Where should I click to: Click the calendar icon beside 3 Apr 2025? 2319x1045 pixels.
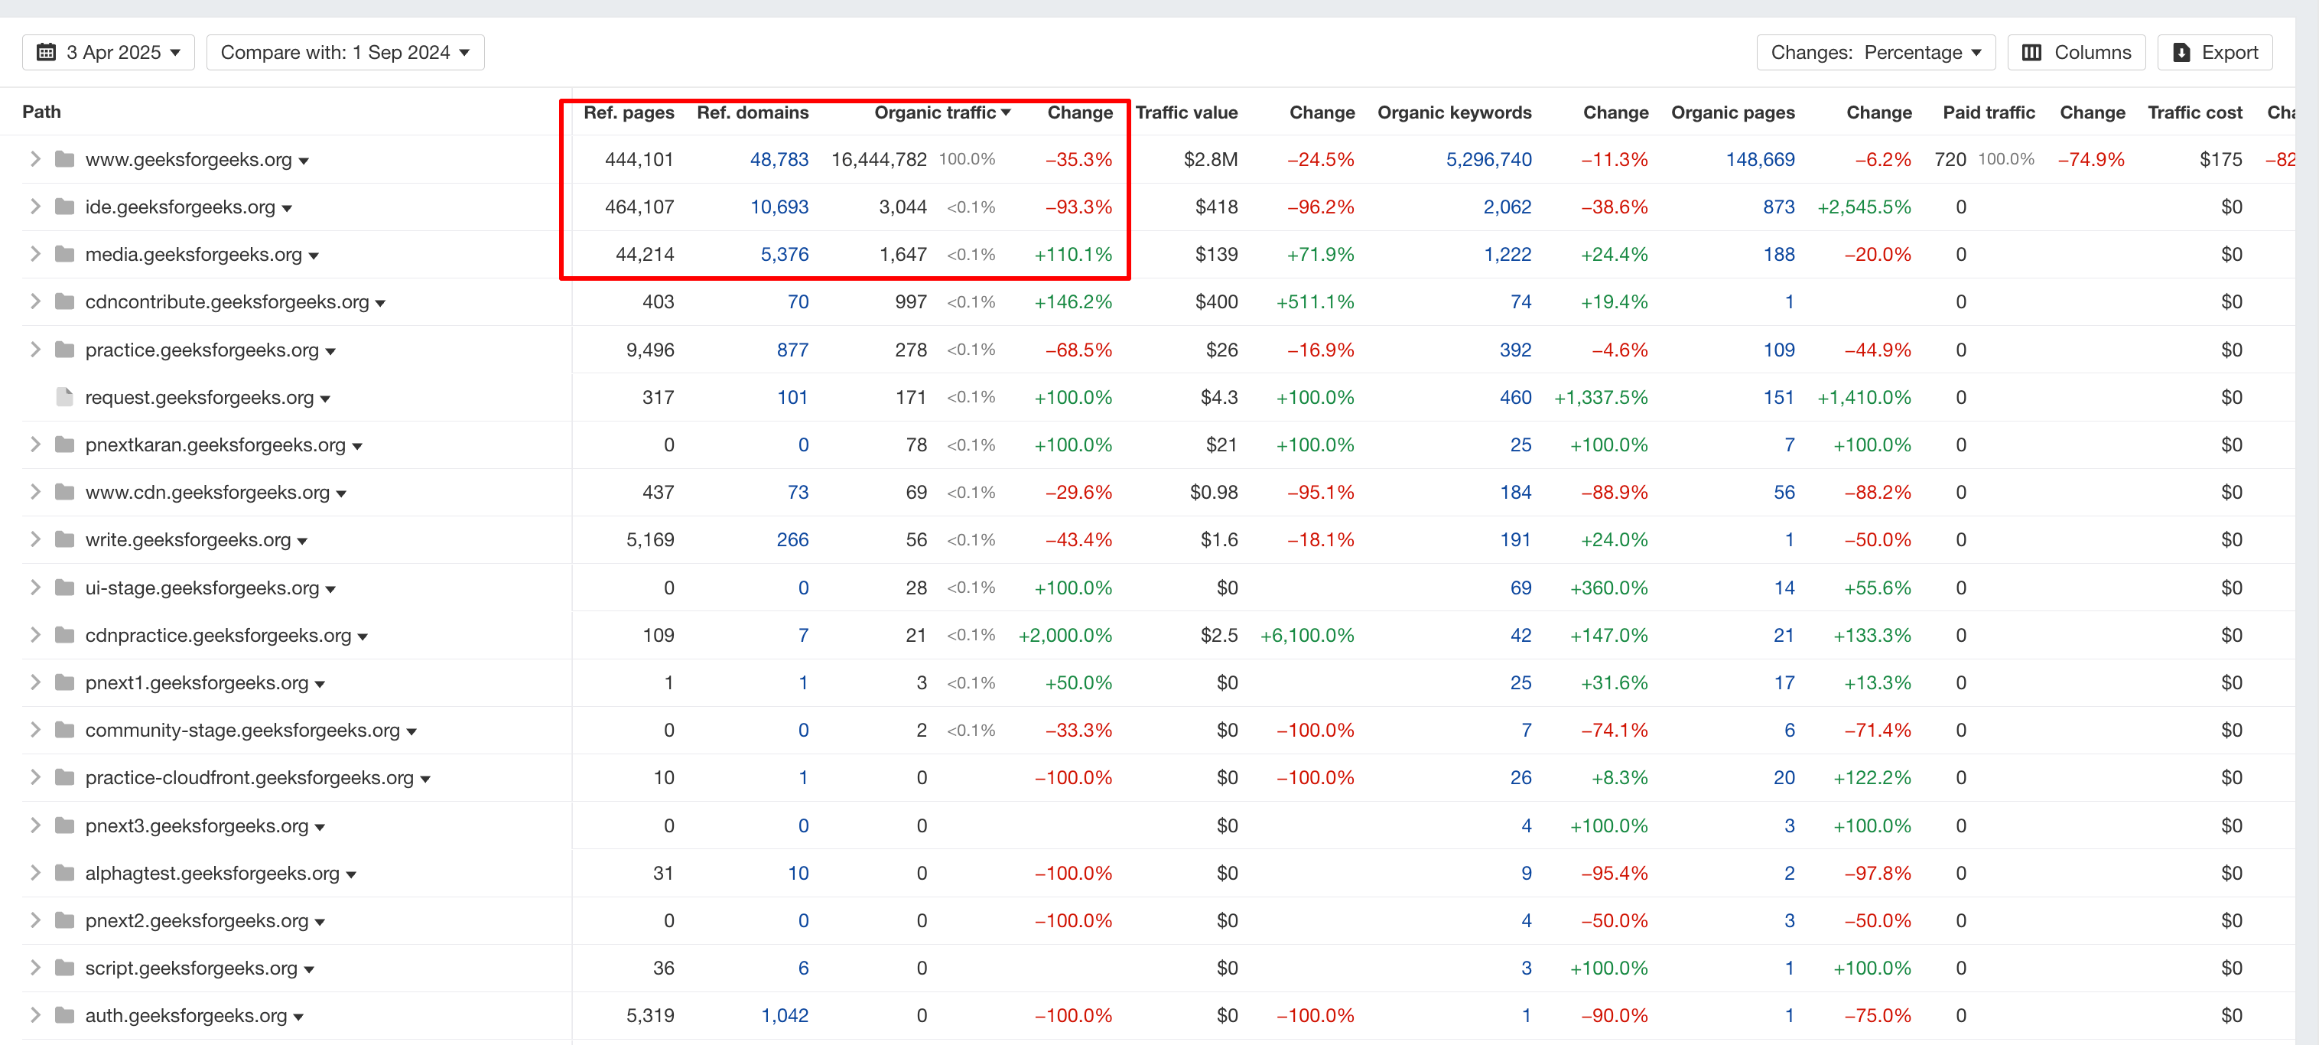(x=46, y=52)
